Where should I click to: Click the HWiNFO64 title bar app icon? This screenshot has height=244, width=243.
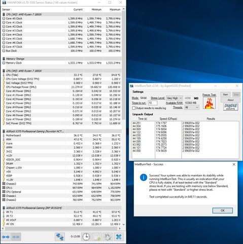click(x=4, y=3)
